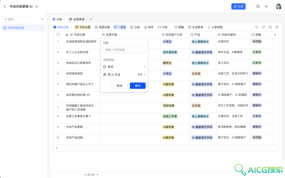The height and width of the screenshot is (178, 285).
Task: Click the 内容关键词 column header
Action: point(233,35)
